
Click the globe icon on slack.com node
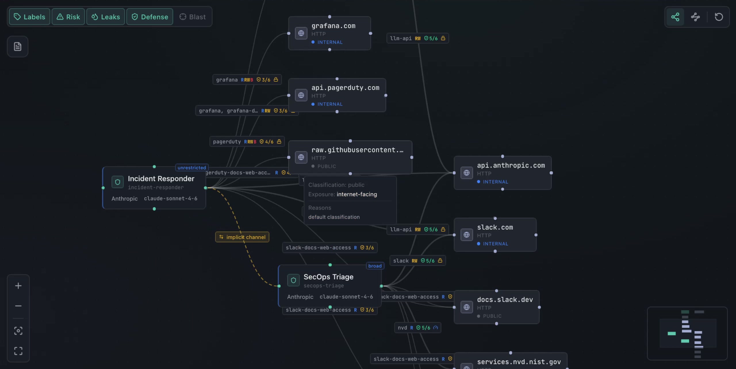pos(466,235)
